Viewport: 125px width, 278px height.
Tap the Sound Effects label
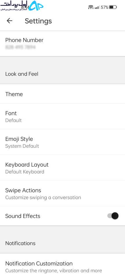point(23,216)
